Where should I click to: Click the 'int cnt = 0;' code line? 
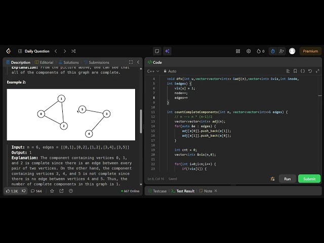click(x=186, y=150)
